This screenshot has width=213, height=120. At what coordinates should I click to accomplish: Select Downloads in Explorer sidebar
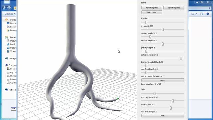coord(11,30)
